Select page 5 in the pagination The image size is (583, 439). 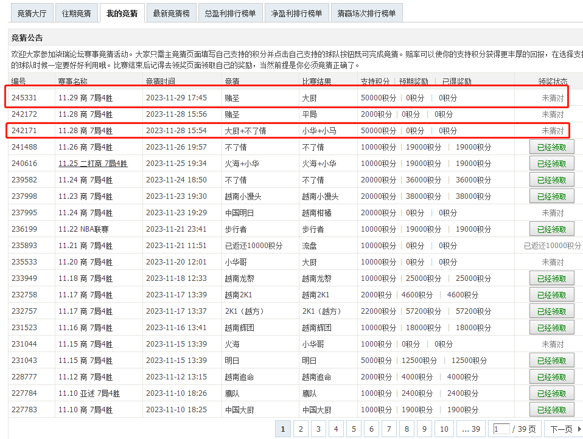pos(354,429)
